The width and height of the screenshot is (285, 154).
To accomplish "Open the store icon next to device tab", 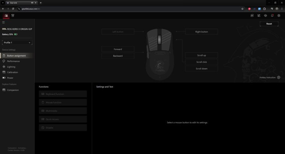I will coord(13,15).
